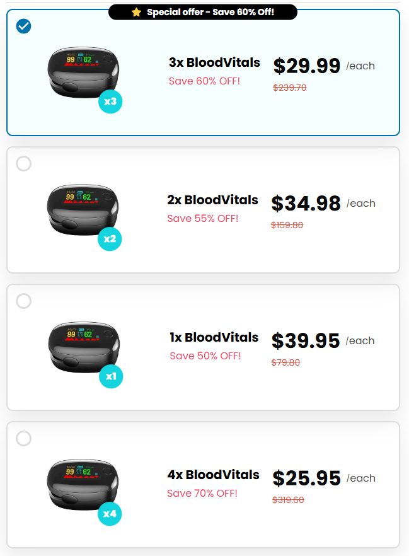Click the x2 quantity badge

click(110, 239)
